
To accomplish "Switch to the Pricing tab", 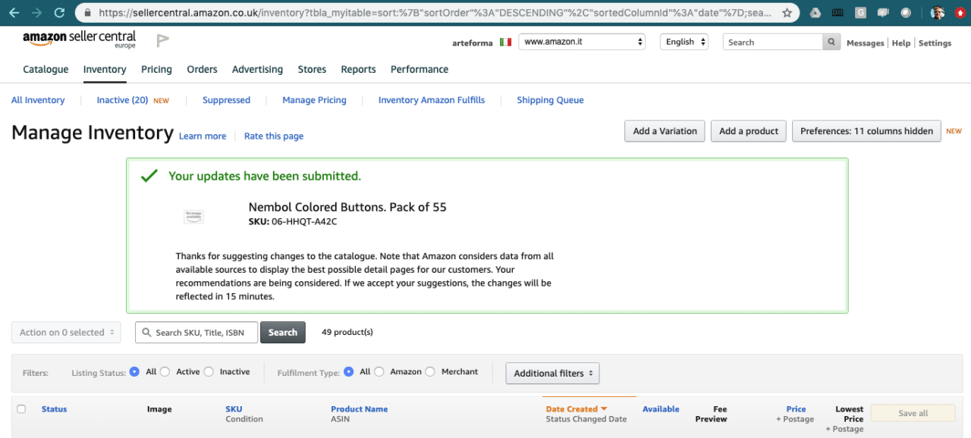I will point(156,69).
